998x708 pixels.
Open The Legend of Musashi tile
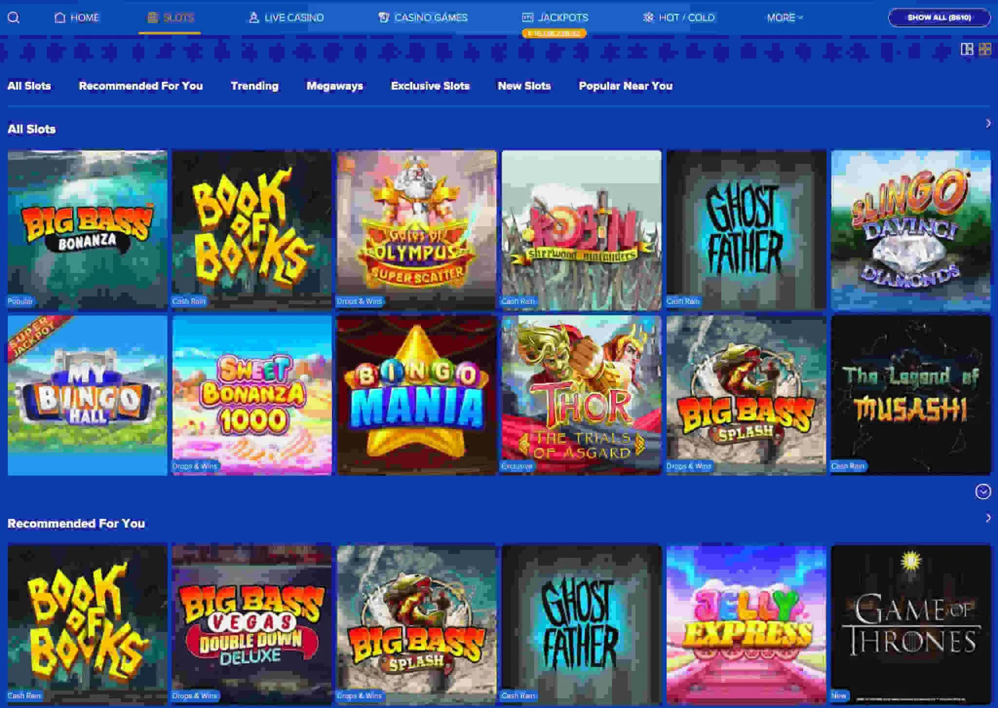click(x=911, y=395)
